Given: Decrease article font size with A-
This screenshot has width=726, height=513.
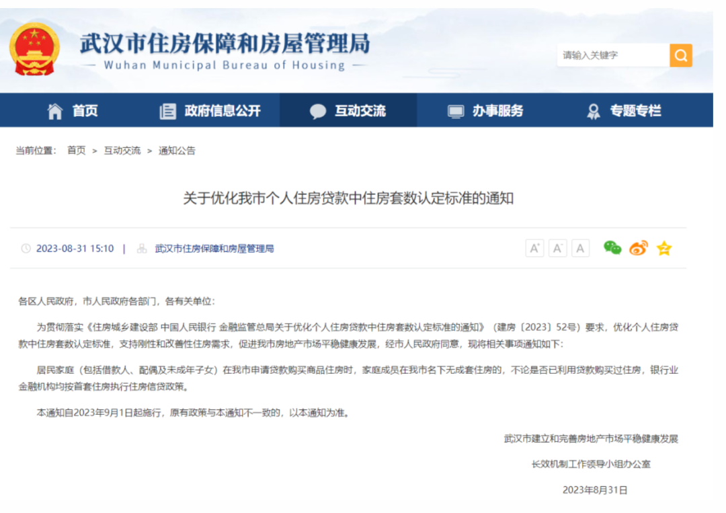Looking at the screenshot, I should click(557, 248).
